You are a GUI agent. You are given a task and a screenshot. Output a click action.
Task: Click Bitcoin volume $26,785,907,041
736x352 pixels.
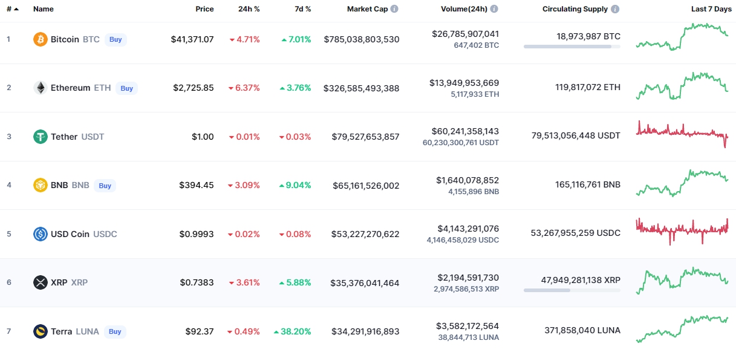coord(466,34)
